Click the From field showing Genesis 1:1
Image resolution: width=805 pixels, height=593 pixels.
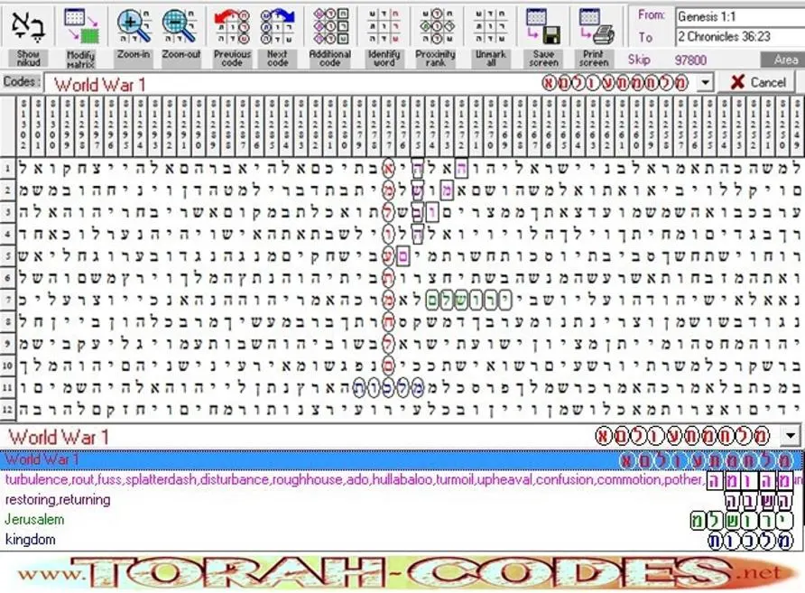[x=740, y=16]
